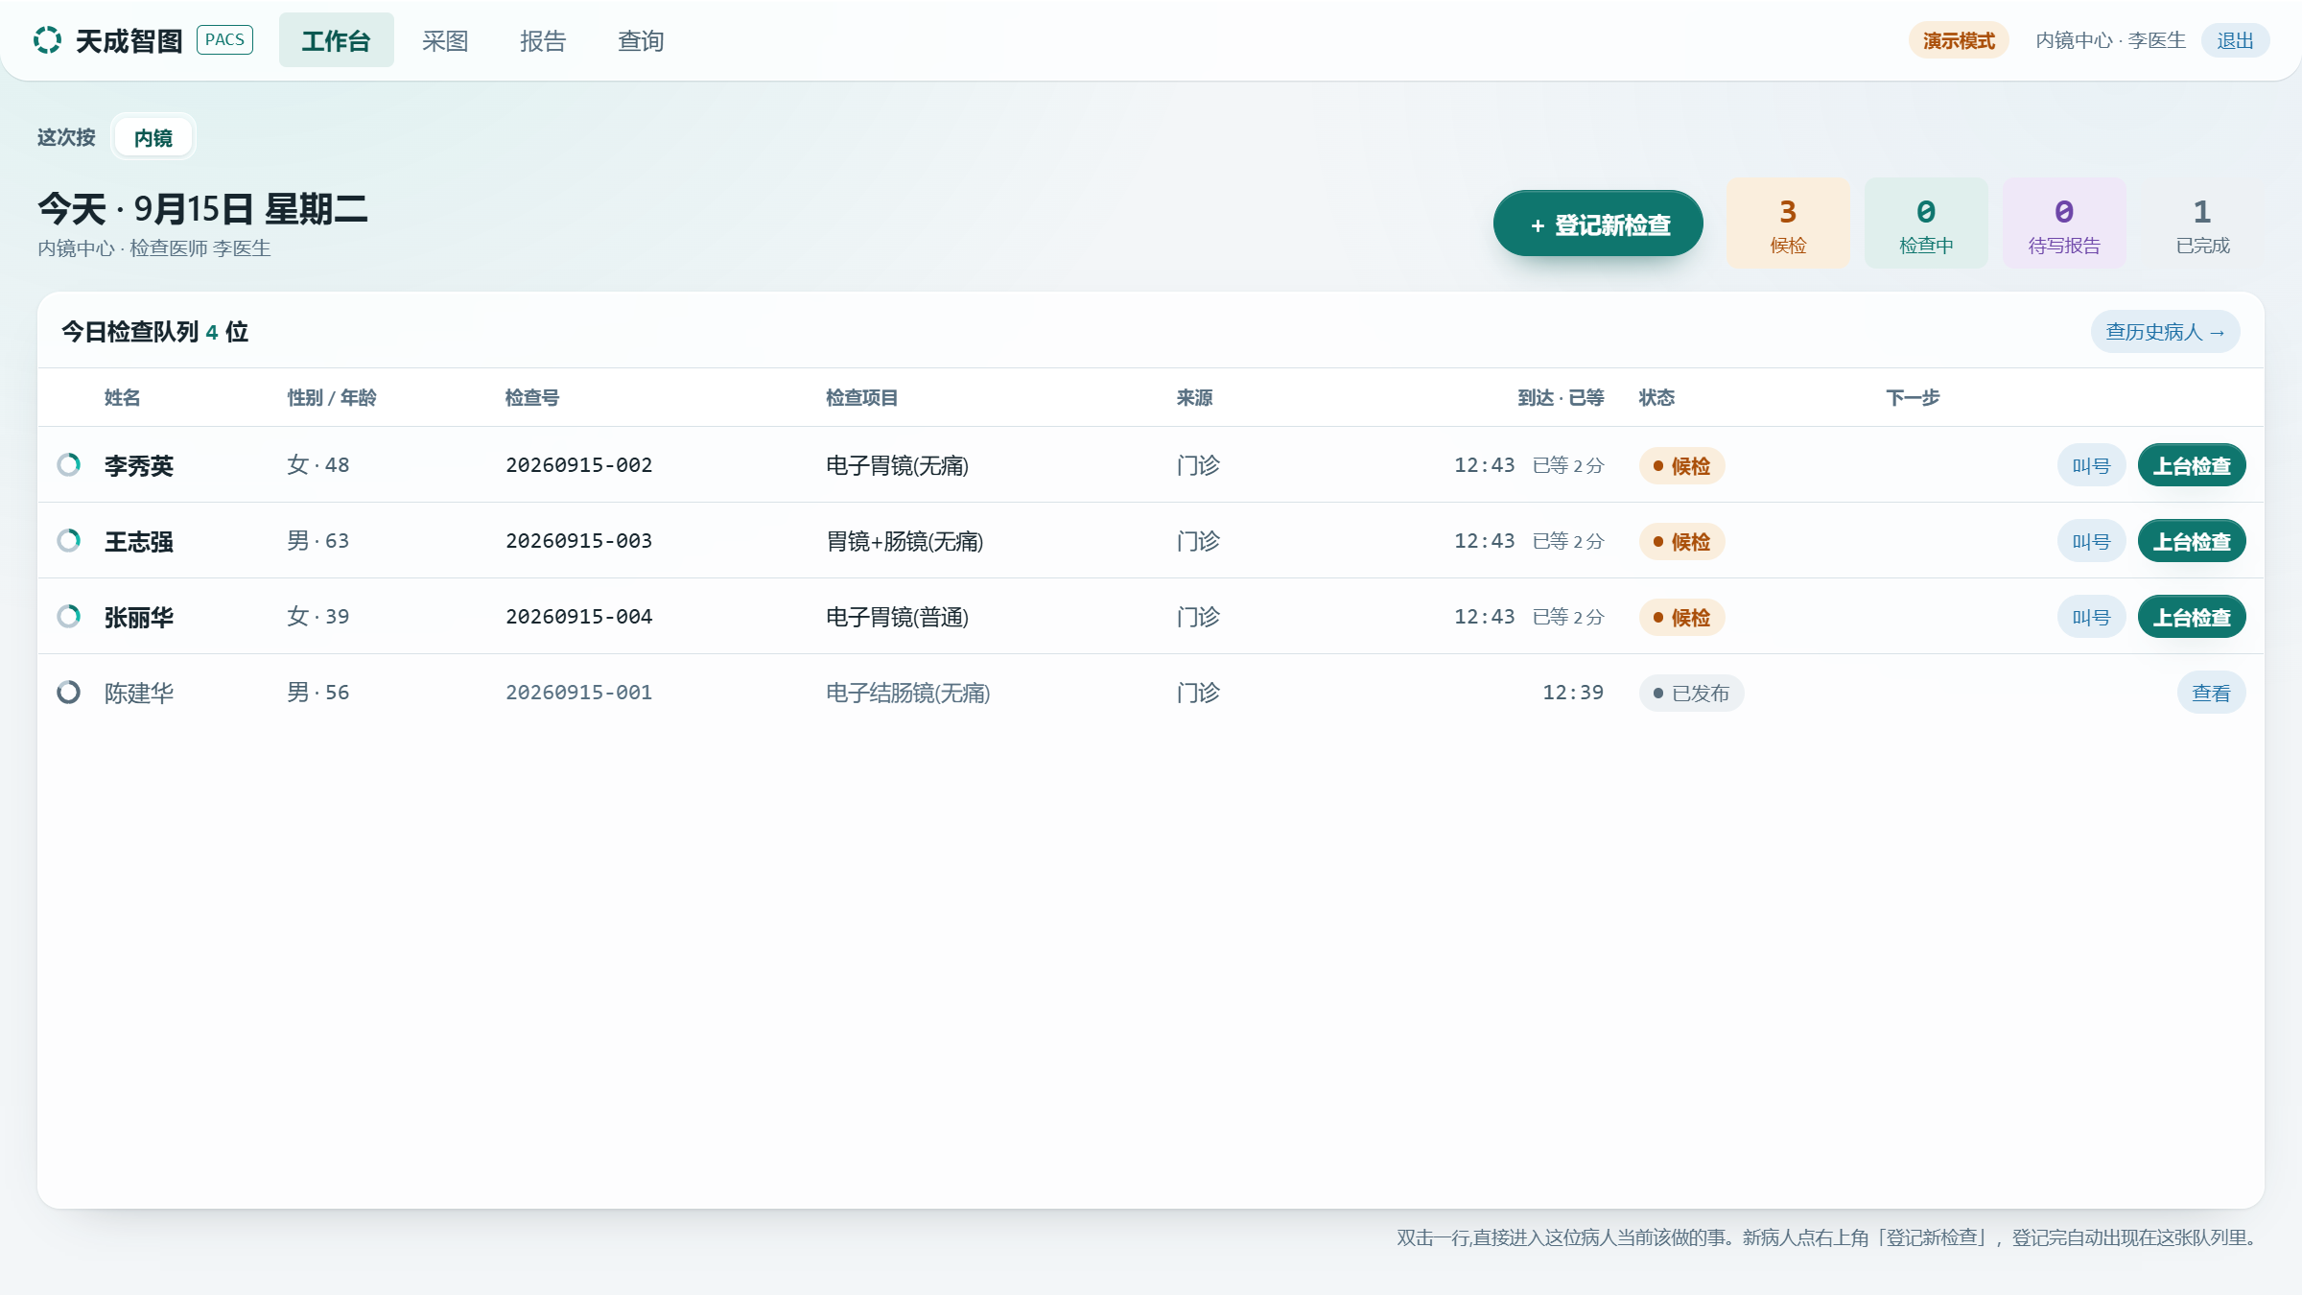The width and height of the screenshot is (2302, 1295).
Task: Call number for 李秀英 with 叫号
Action: (x=2091, y=465)
